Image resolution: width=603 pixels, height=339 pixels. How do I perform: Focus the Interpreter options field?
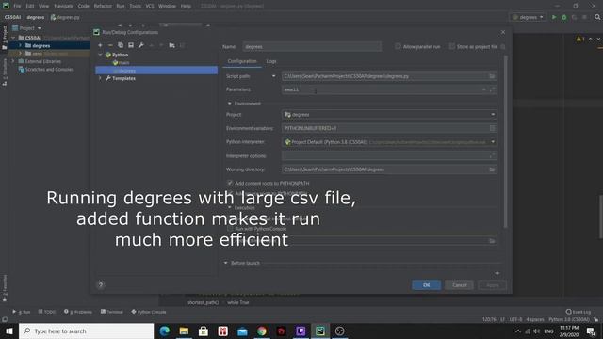[x=389, y=155]
